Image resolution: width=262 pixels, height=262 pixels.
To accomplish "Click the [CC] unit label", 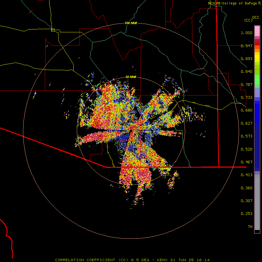I will (x=249, y=20).
